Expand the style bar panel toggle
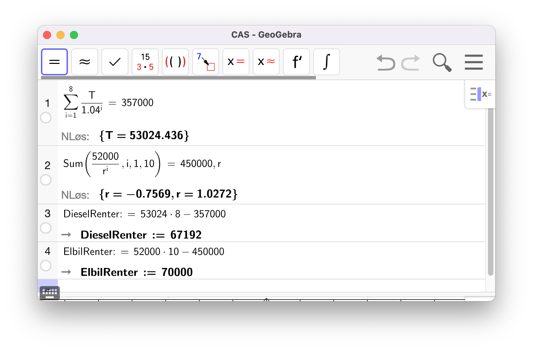Viewport: 533px width, 351px height. (480, 94)
